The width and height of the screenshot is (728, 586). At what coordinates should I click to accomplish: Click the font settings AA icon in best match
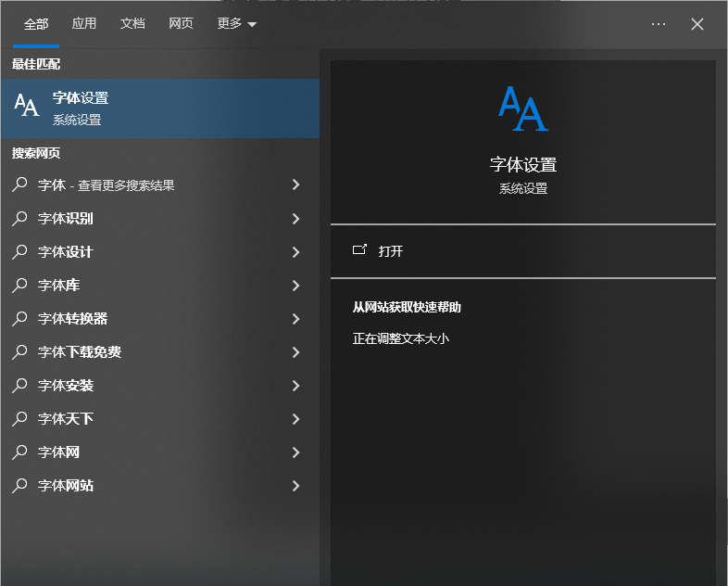pos(27,107)
